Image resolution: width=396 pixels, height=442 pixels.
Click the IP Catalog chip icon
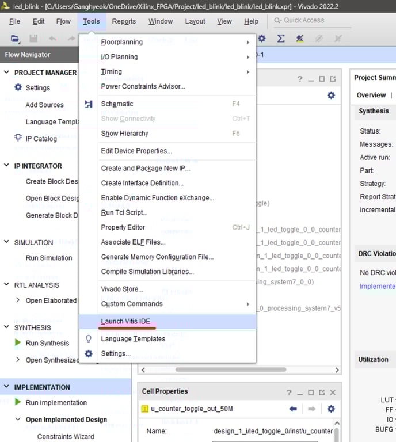(18, 138)
